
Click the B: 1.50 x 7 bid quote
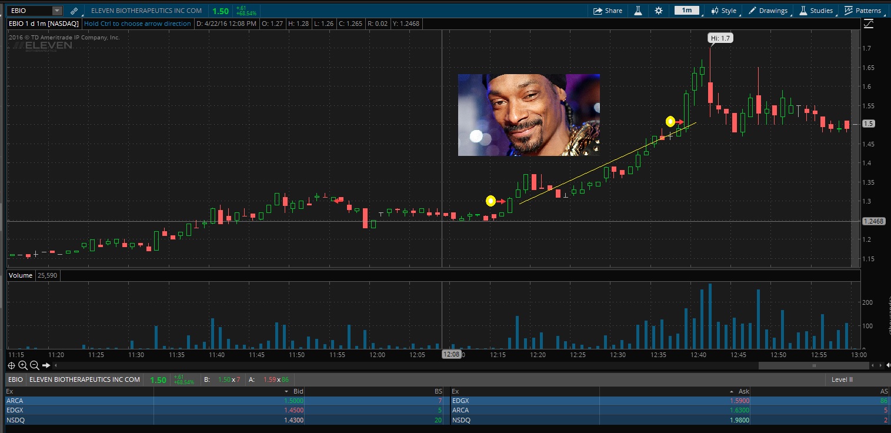pos(222,379)
